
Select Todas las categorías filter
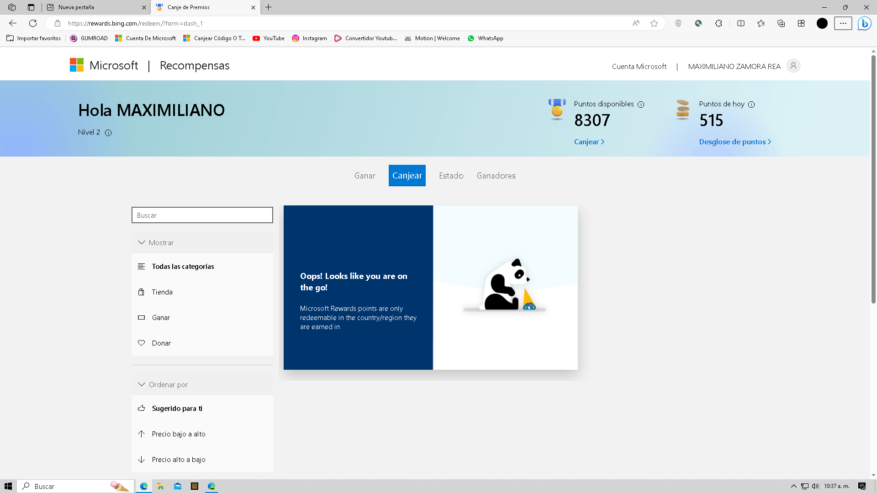click(202, 267)
